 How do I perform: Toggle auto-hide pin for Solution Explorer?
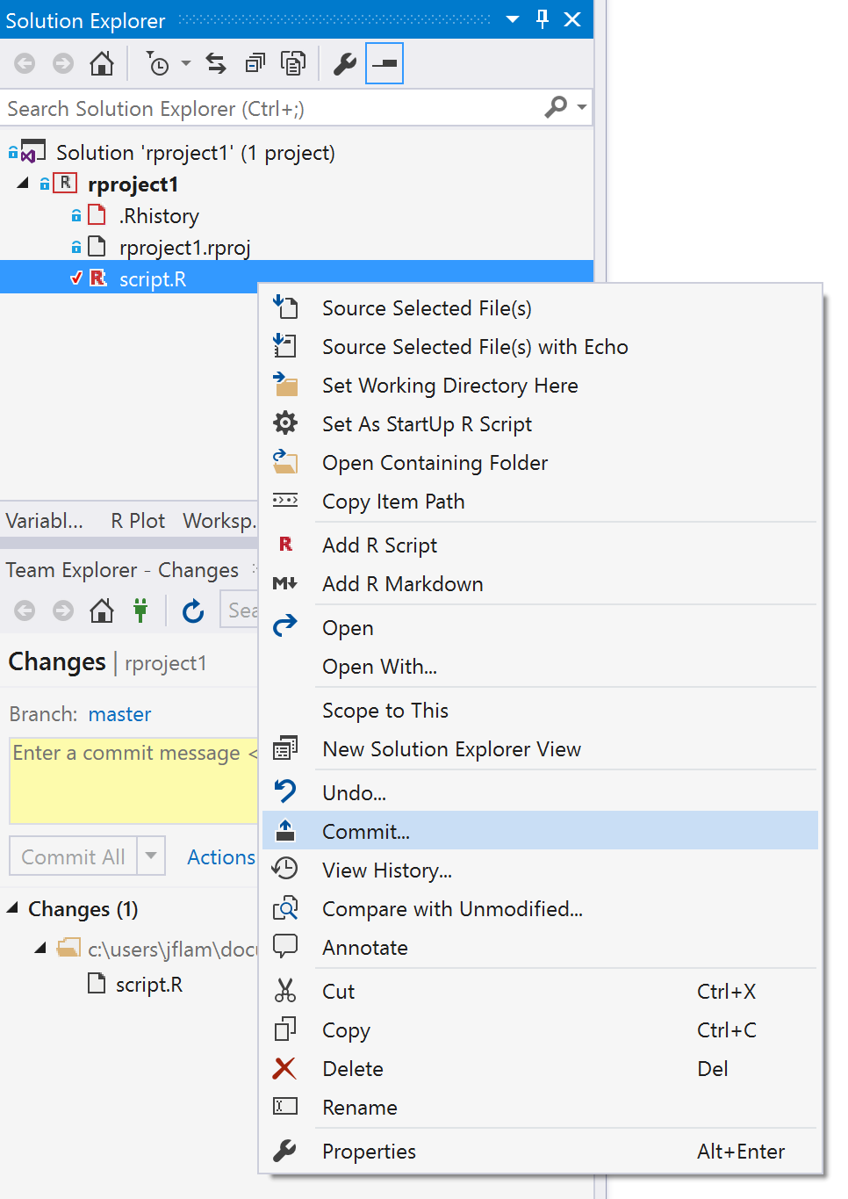coord(543,19)
